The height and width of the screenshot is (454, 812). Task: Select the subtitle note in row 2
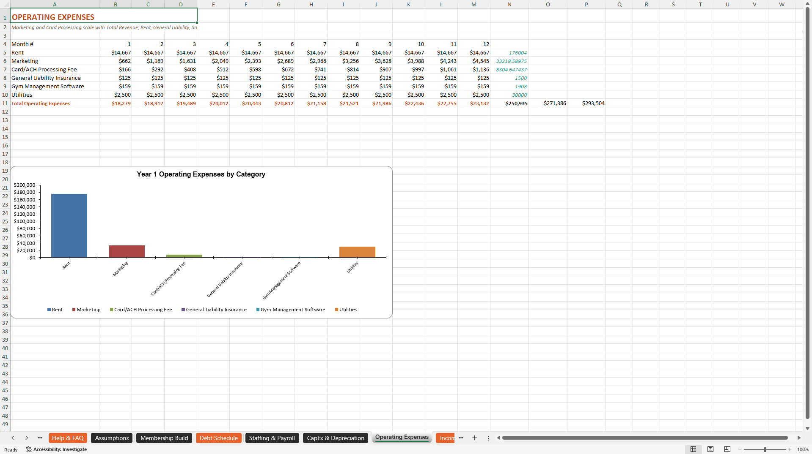[x=104, y=27]
